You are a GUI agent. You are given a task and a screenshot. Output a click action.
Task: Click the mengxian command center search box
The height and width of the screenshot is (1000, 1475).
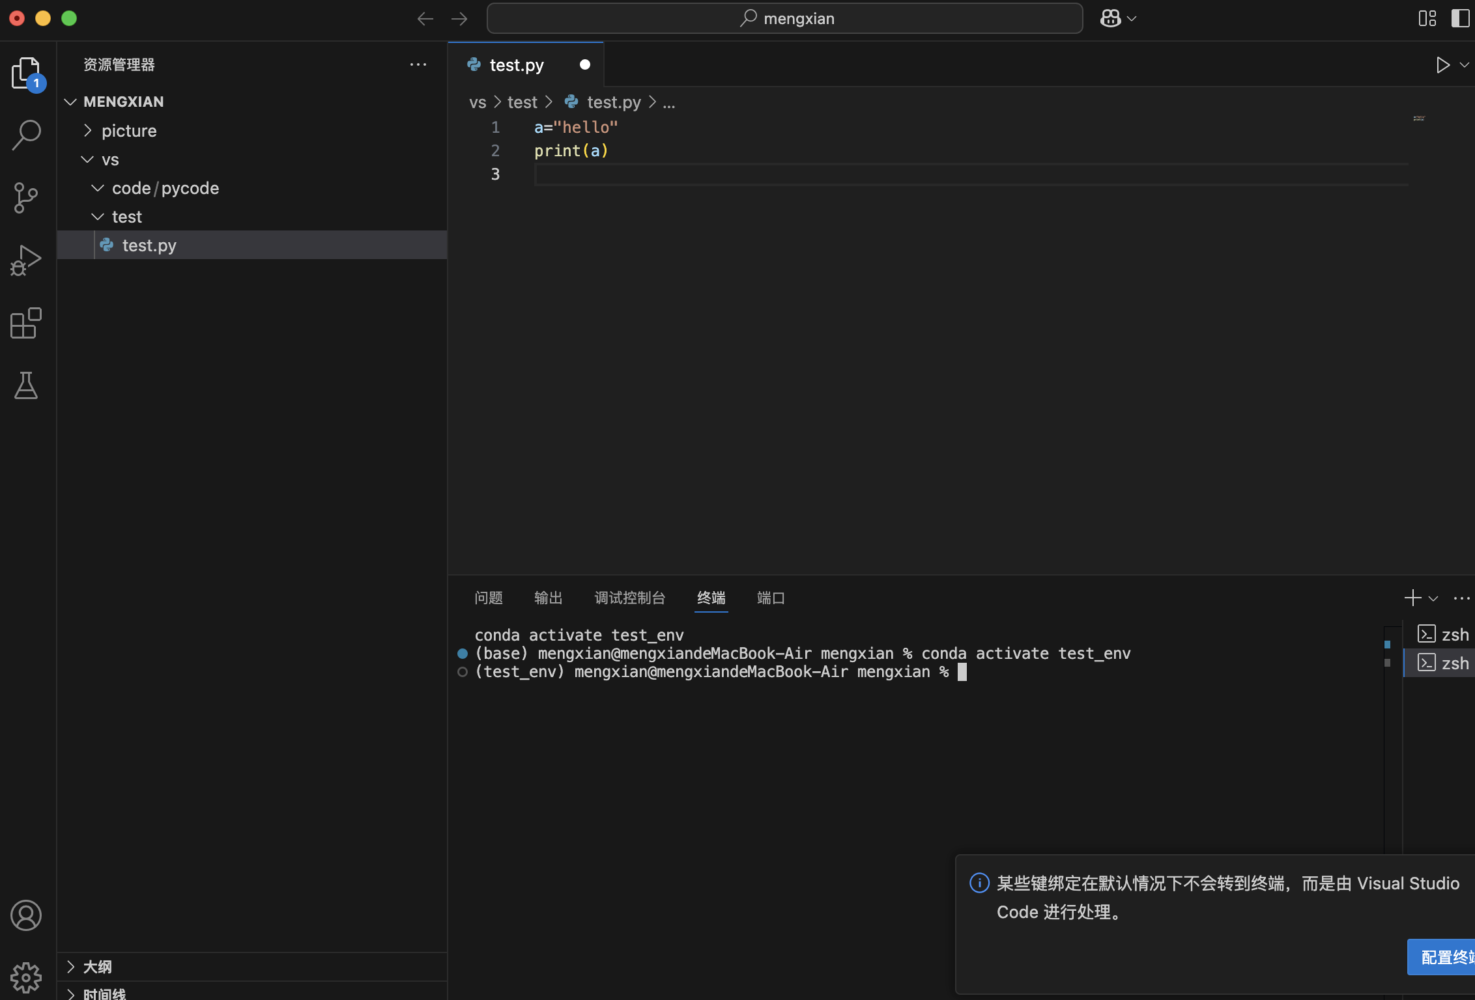784,18
